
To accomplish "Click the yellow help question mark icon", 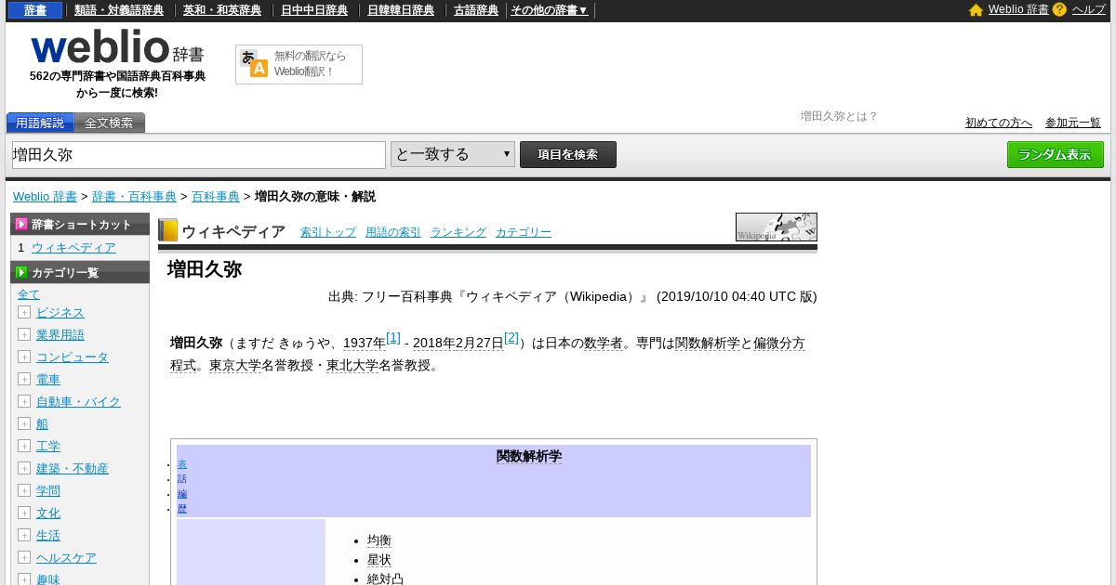I will point(1059,10).
